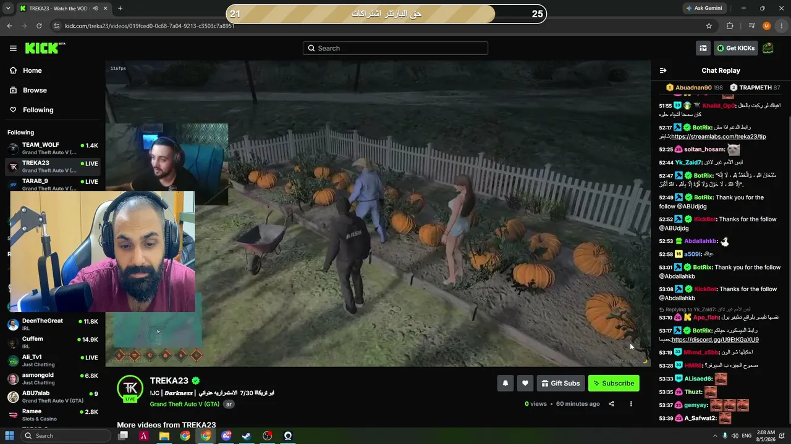The height and width of the screenshot is (444, 791).
Task: Open DeenTheGreat recommended channel
Action: (x=53, y=324)
